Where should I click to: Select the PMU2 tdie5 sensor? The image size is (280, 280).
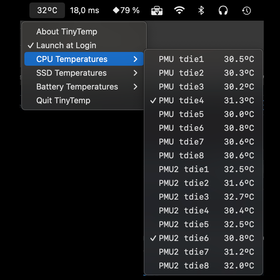203,224
